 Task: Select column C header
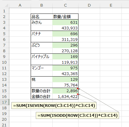coord(65,5)
